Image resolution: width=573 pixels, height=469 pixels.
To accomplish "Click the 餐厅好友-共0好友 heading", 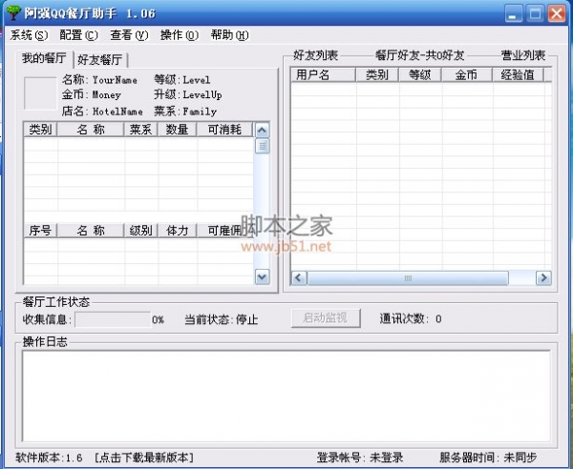I will point(420,55).
